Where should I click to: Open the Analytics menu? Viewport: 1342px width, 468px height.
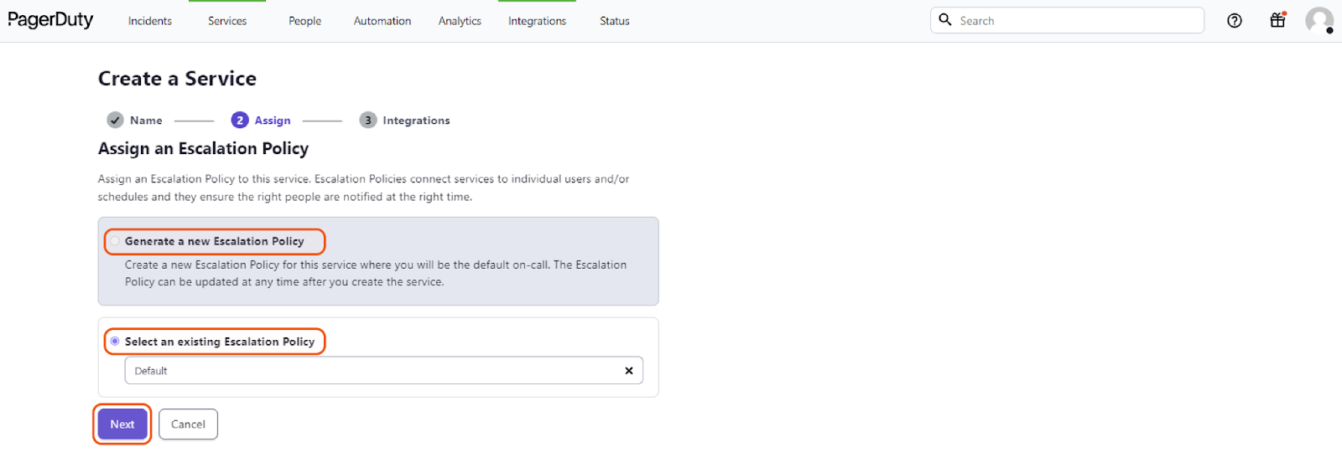tap(460, 21)
